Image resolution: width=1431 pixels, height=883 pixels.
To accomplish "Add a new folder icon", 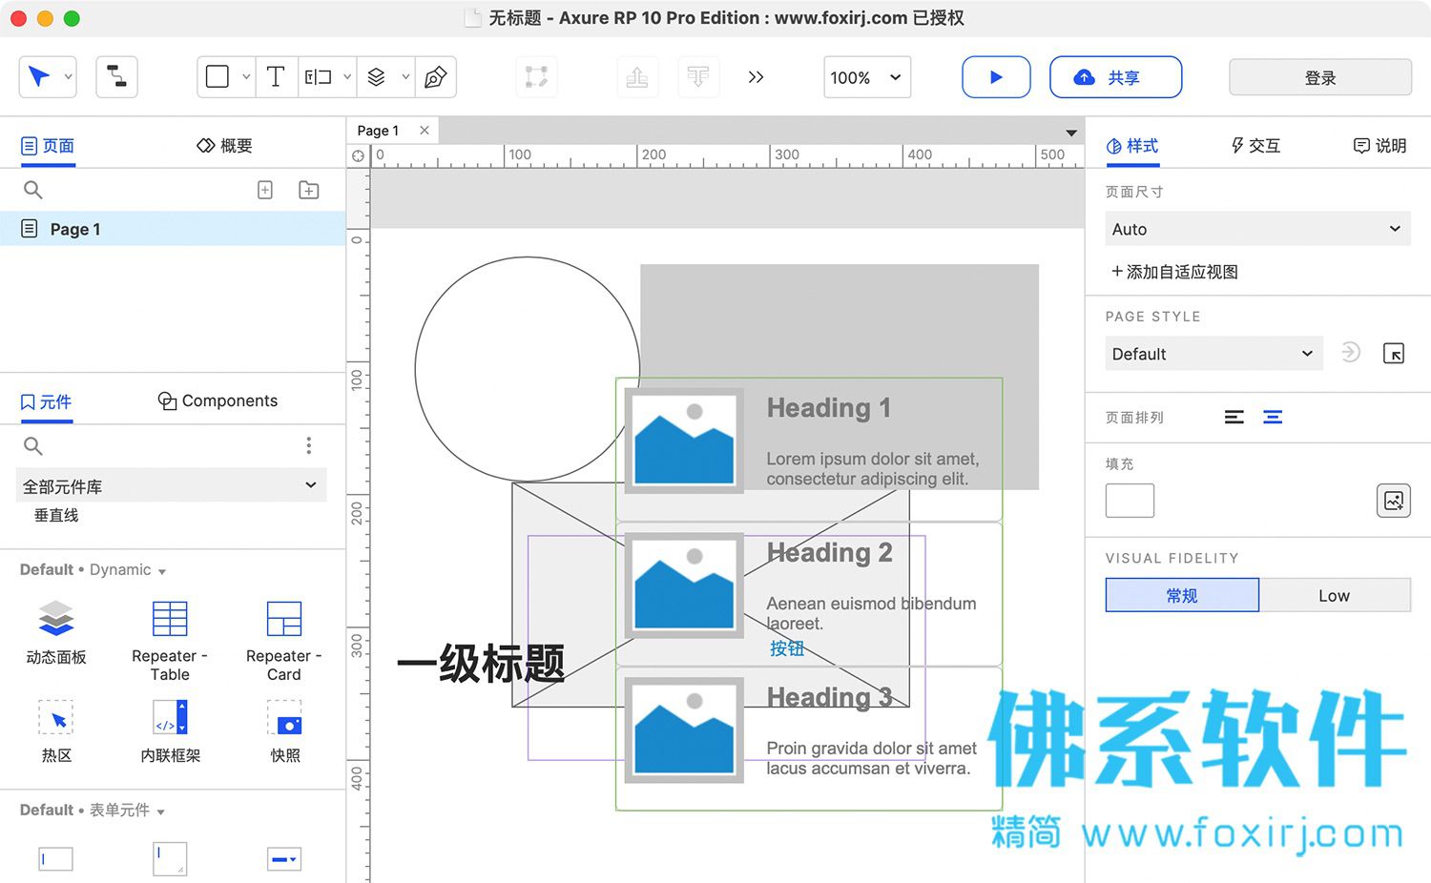I will pos(309,190).
